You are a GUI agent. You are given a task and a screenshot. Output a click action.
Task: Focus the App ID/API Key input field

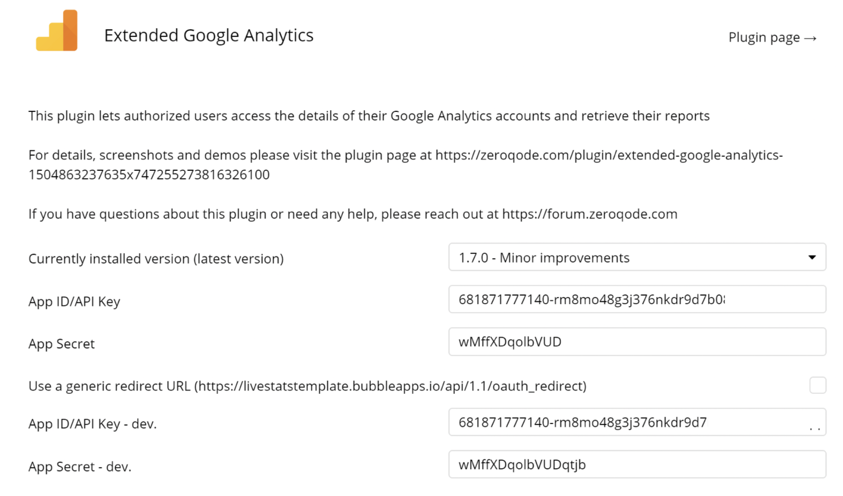click(637, 300)
